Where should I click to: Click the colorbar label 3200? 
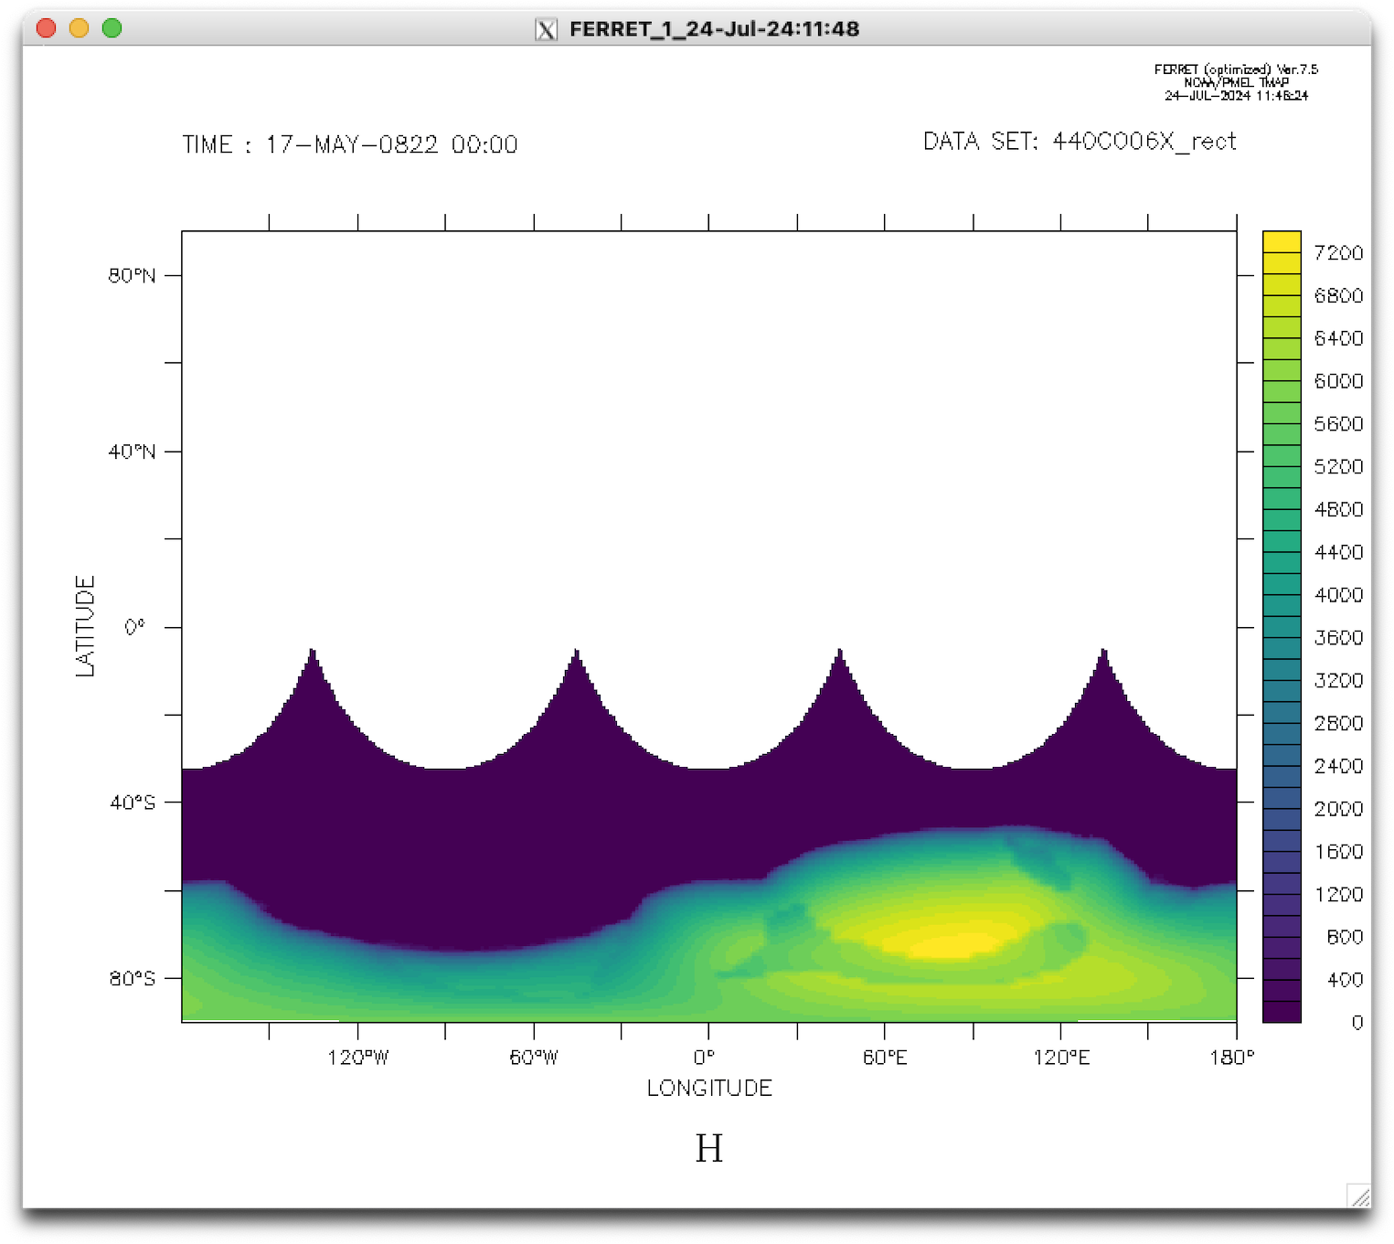(1338, 681)
